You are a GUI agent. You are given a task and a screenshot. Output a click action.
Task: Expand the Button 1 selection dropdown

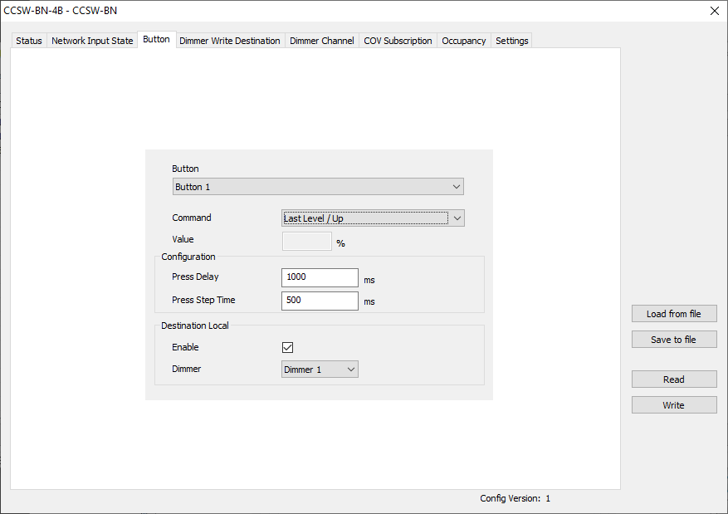click(x=318, y=187)
